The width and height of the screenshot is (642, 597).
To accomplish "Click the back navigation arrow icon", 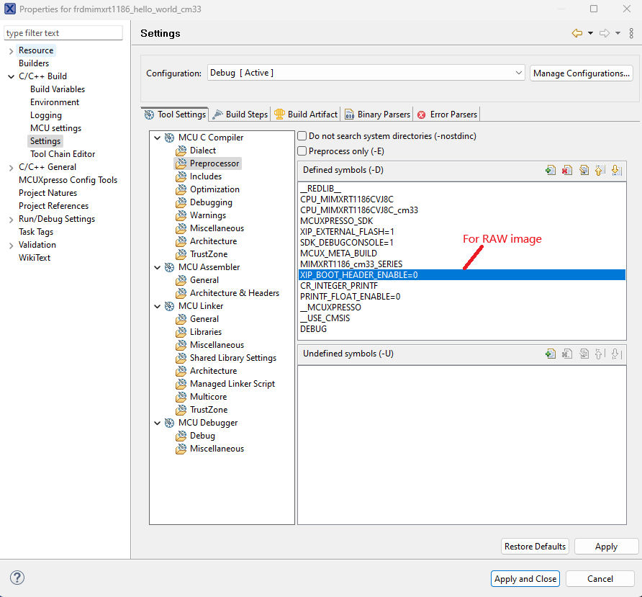I will click(577, 33).
